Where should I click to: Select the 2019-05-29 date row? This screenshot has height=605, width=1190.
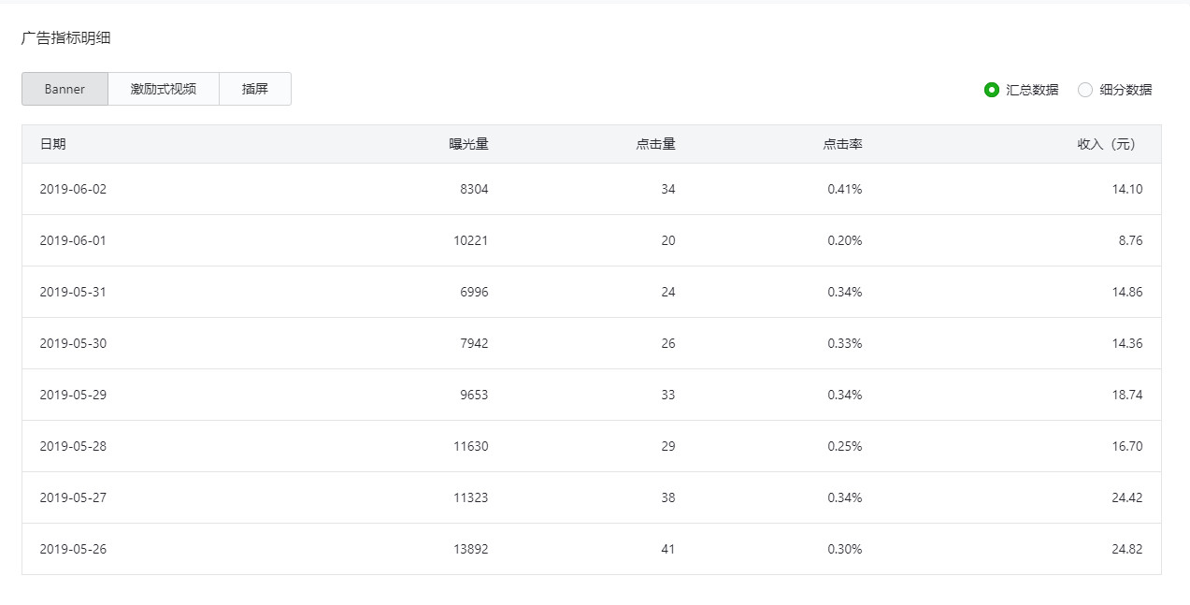coord(73,395)
